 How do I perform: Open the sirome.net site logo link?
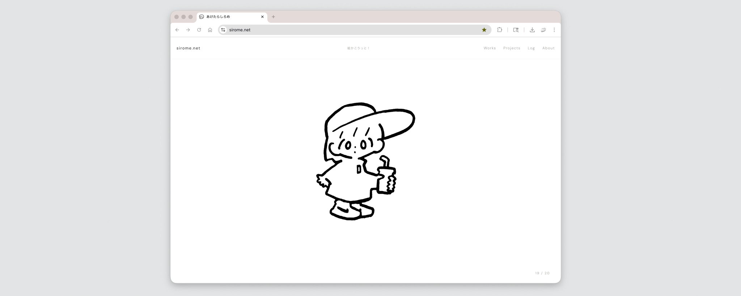(188, 48)
